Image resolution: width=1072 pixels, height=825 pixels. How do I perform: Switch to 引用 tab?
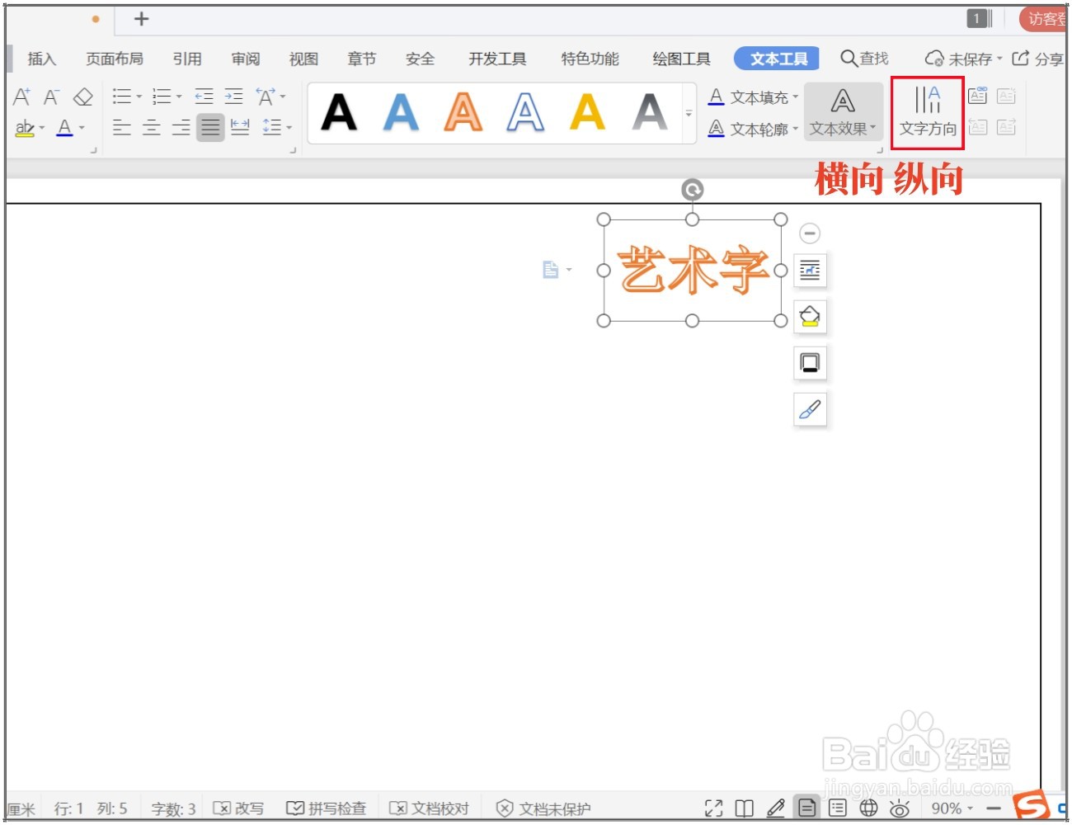(187, 59)
